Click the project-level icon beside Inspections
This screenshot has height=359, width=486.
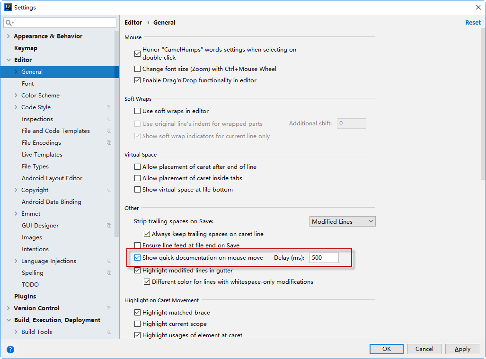click(109, 119)
